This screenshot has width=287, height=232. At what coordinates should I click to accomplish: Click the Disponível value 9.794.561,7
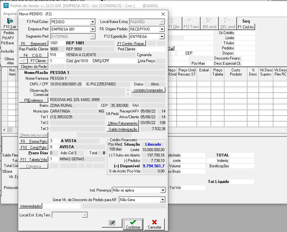(x=153, y=166)
